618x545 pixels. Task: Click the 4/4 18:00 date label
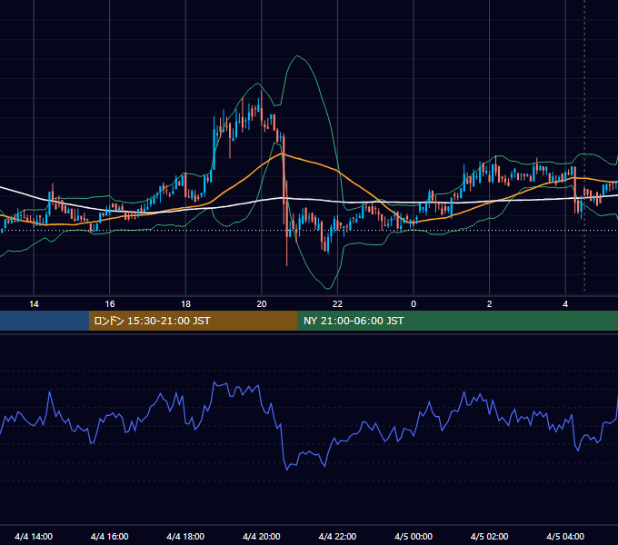(185, 536)
